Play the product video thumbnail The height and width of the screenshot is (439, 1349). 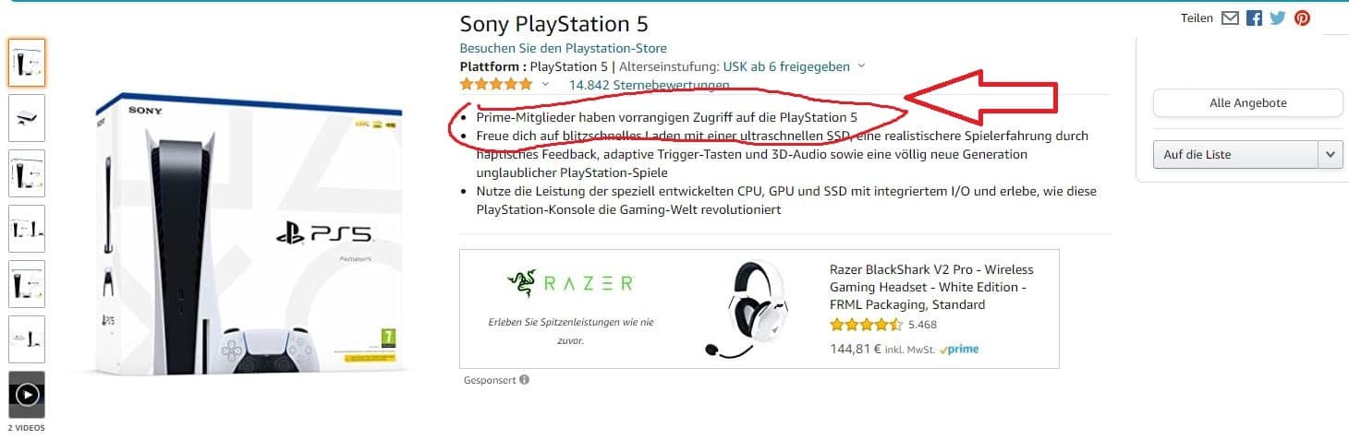pos(27,394)
